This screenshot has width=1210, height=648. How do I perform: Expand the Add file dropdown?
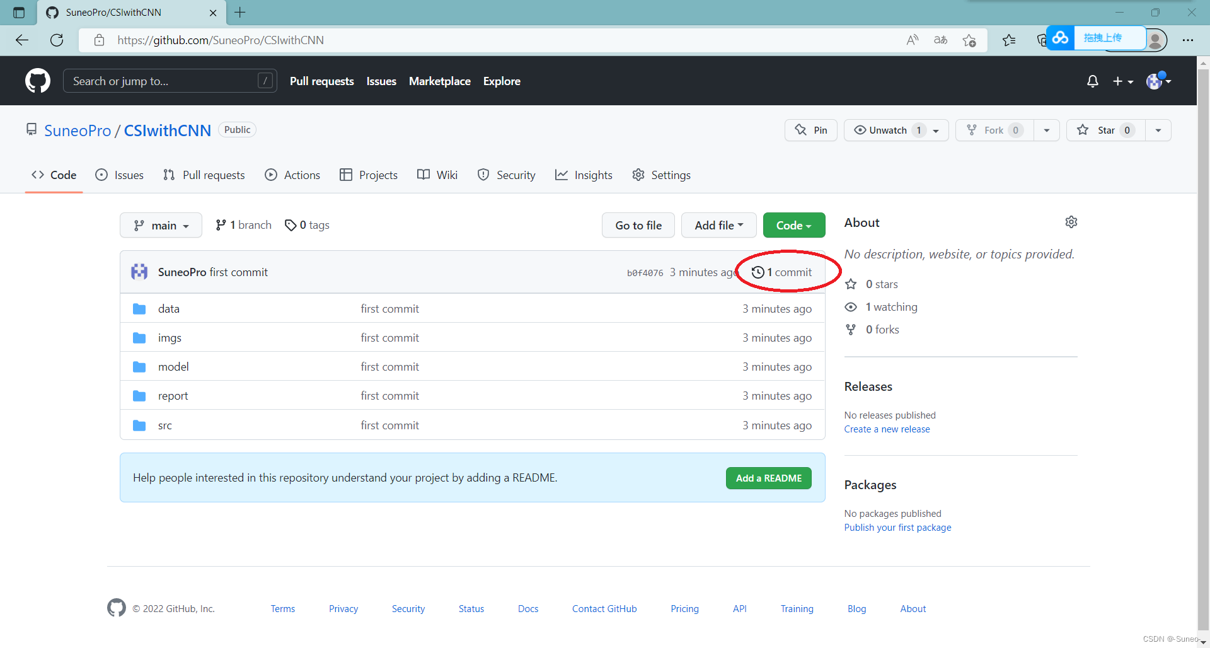[x=718, y=225]
